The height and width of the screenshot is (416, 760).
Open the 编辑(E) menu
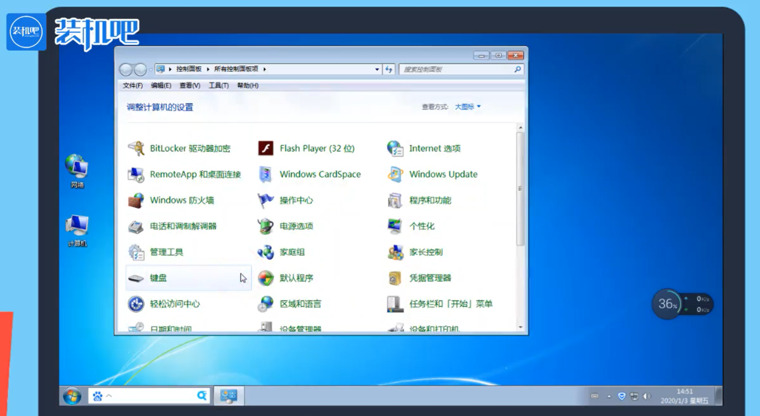[x=161, y=85]
